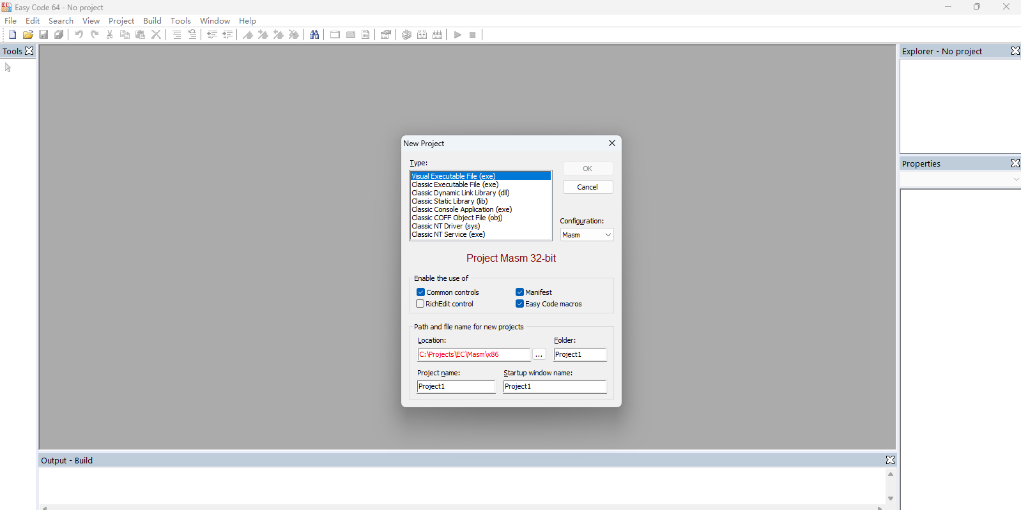Viewport: 1021px width, 510px height.
Task: Click the binoculars Find icon
Action: [x=314, y=34]
